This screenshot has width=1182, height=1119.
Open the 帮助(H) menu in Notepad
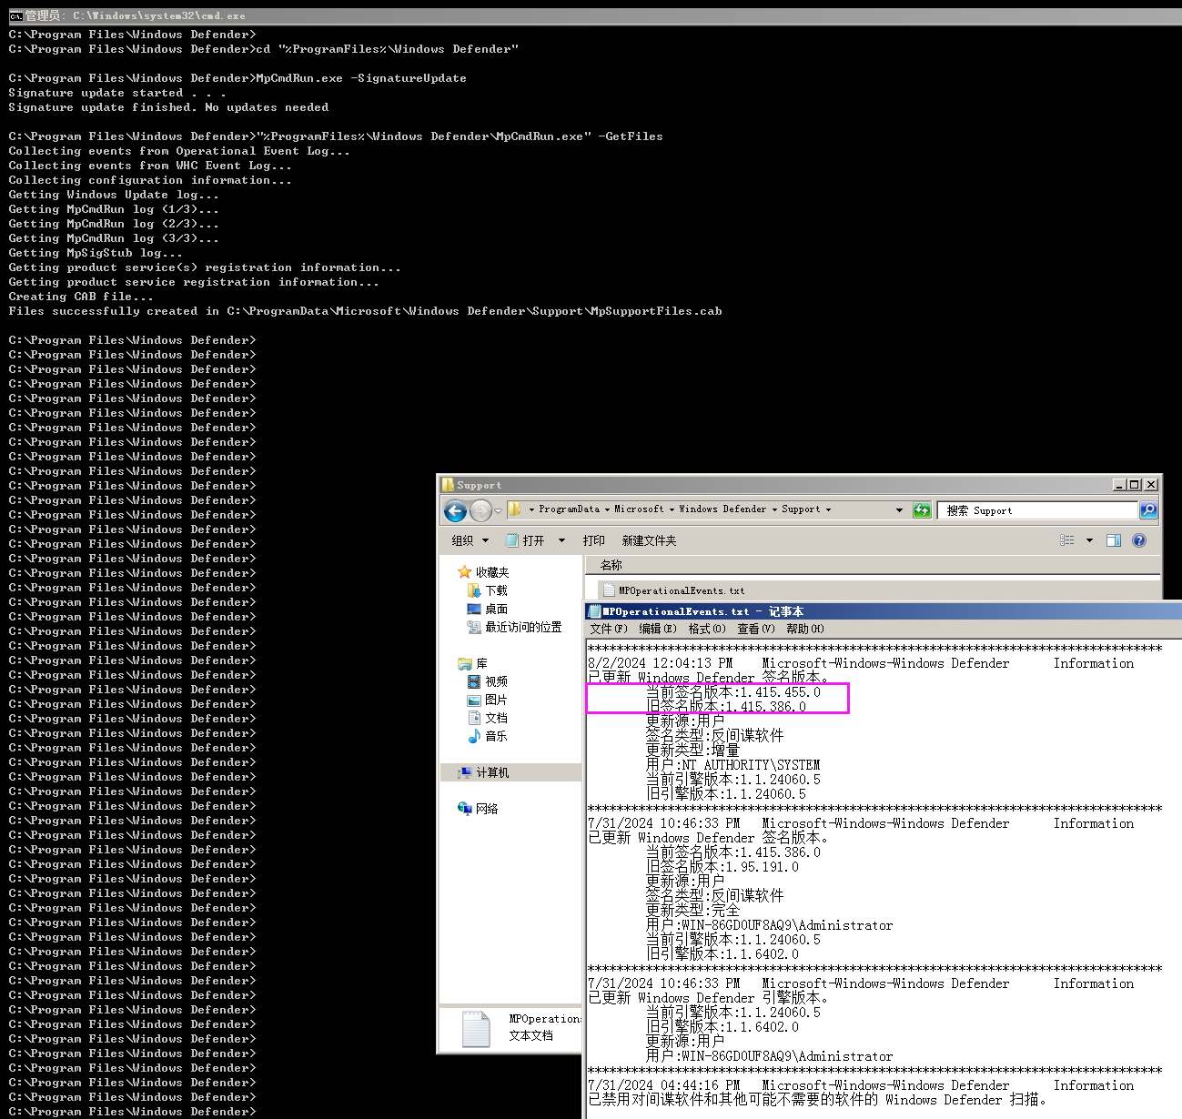click(x=805, y=629)
